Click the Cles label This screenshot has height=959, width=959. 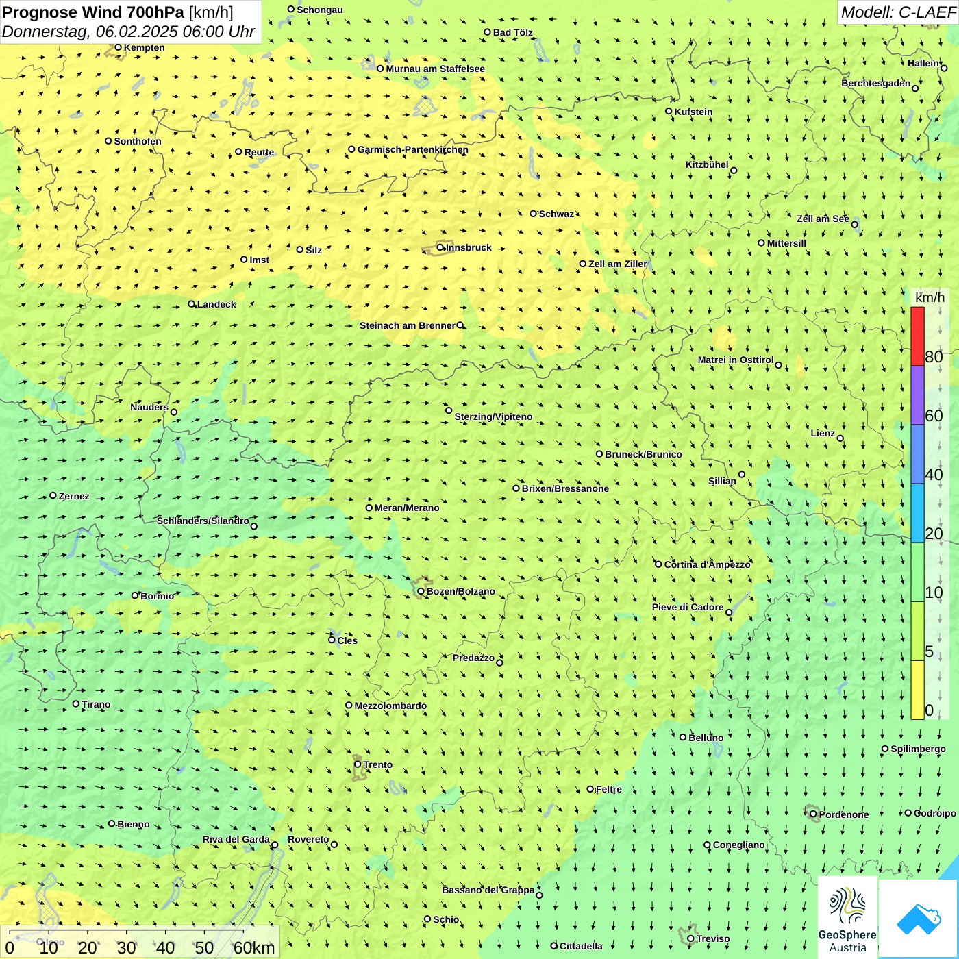point(347,640)
